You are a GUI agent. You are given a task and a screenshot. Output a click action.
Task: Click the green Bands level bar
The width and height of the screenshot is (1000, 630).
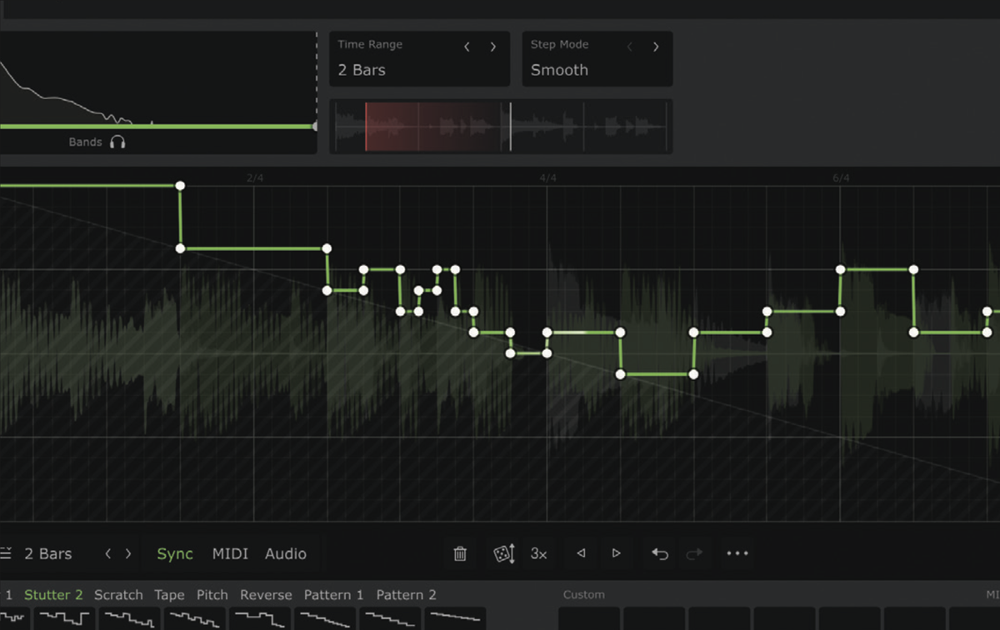coord(158,127)
